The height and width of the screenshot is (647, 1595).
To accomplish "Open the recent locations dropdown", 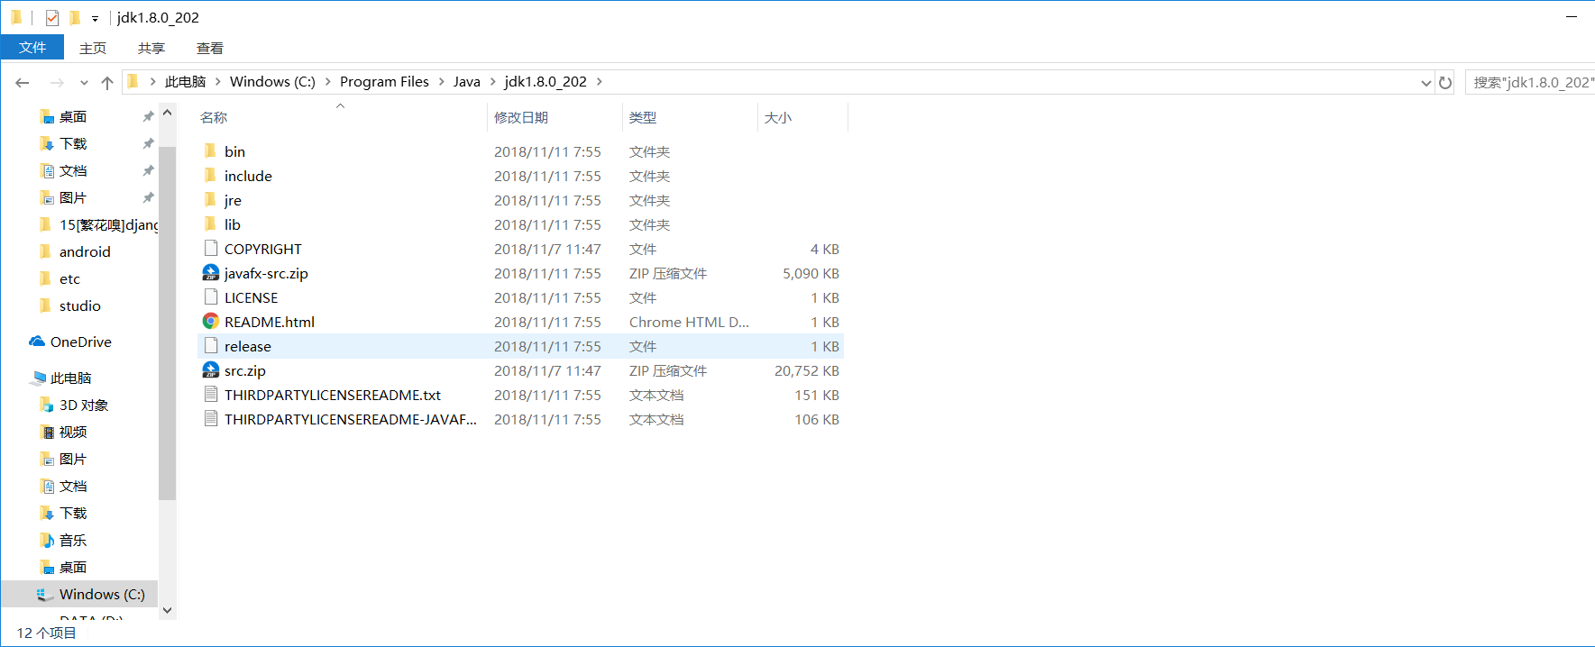I will coord(84,82).
